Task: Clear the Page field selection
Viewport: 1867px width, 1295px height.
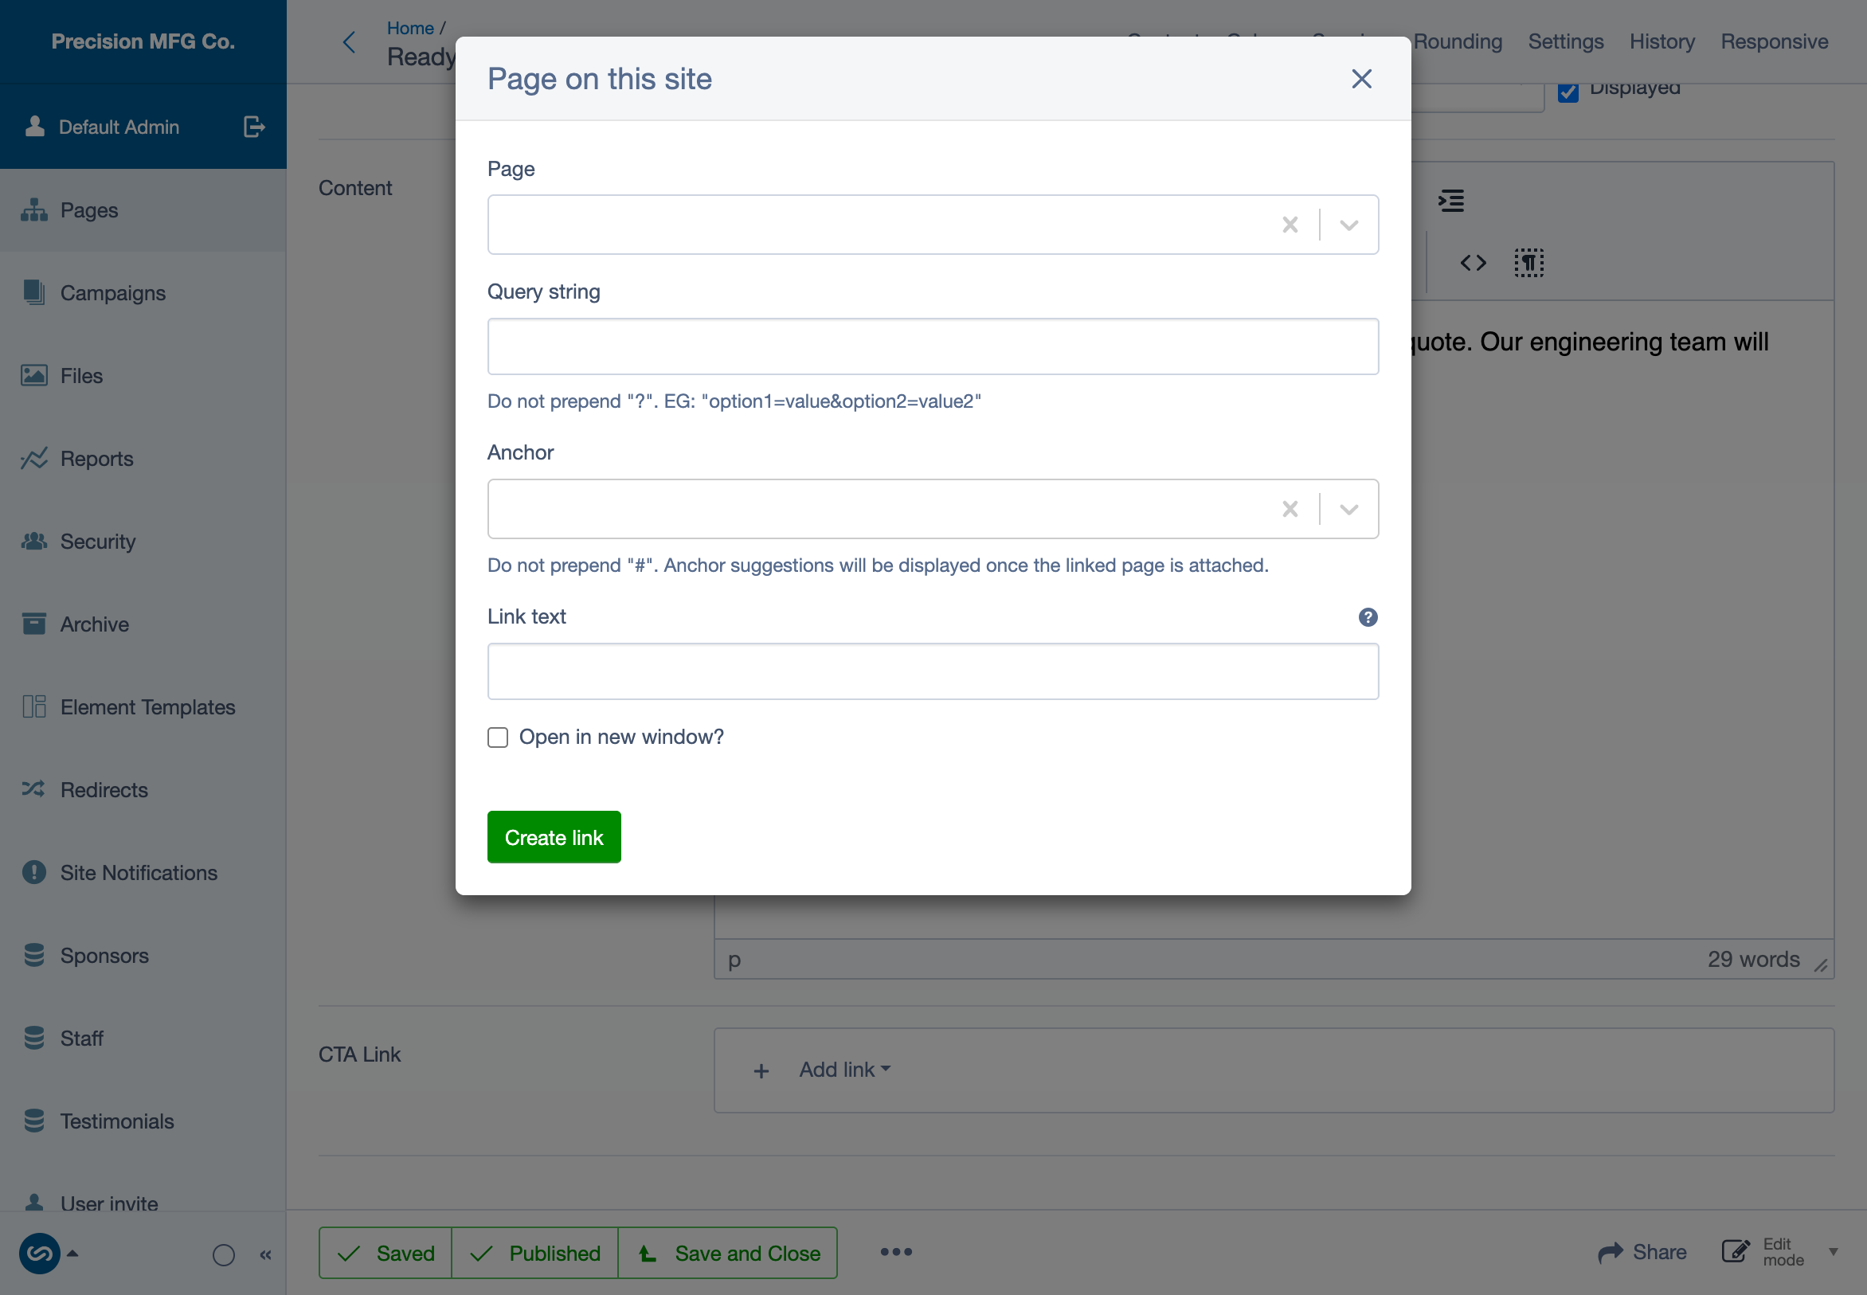Action: coord(1290,225)
